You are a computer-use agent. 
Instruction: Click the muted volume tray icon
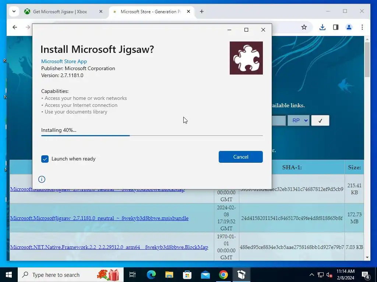click(329, 275)
